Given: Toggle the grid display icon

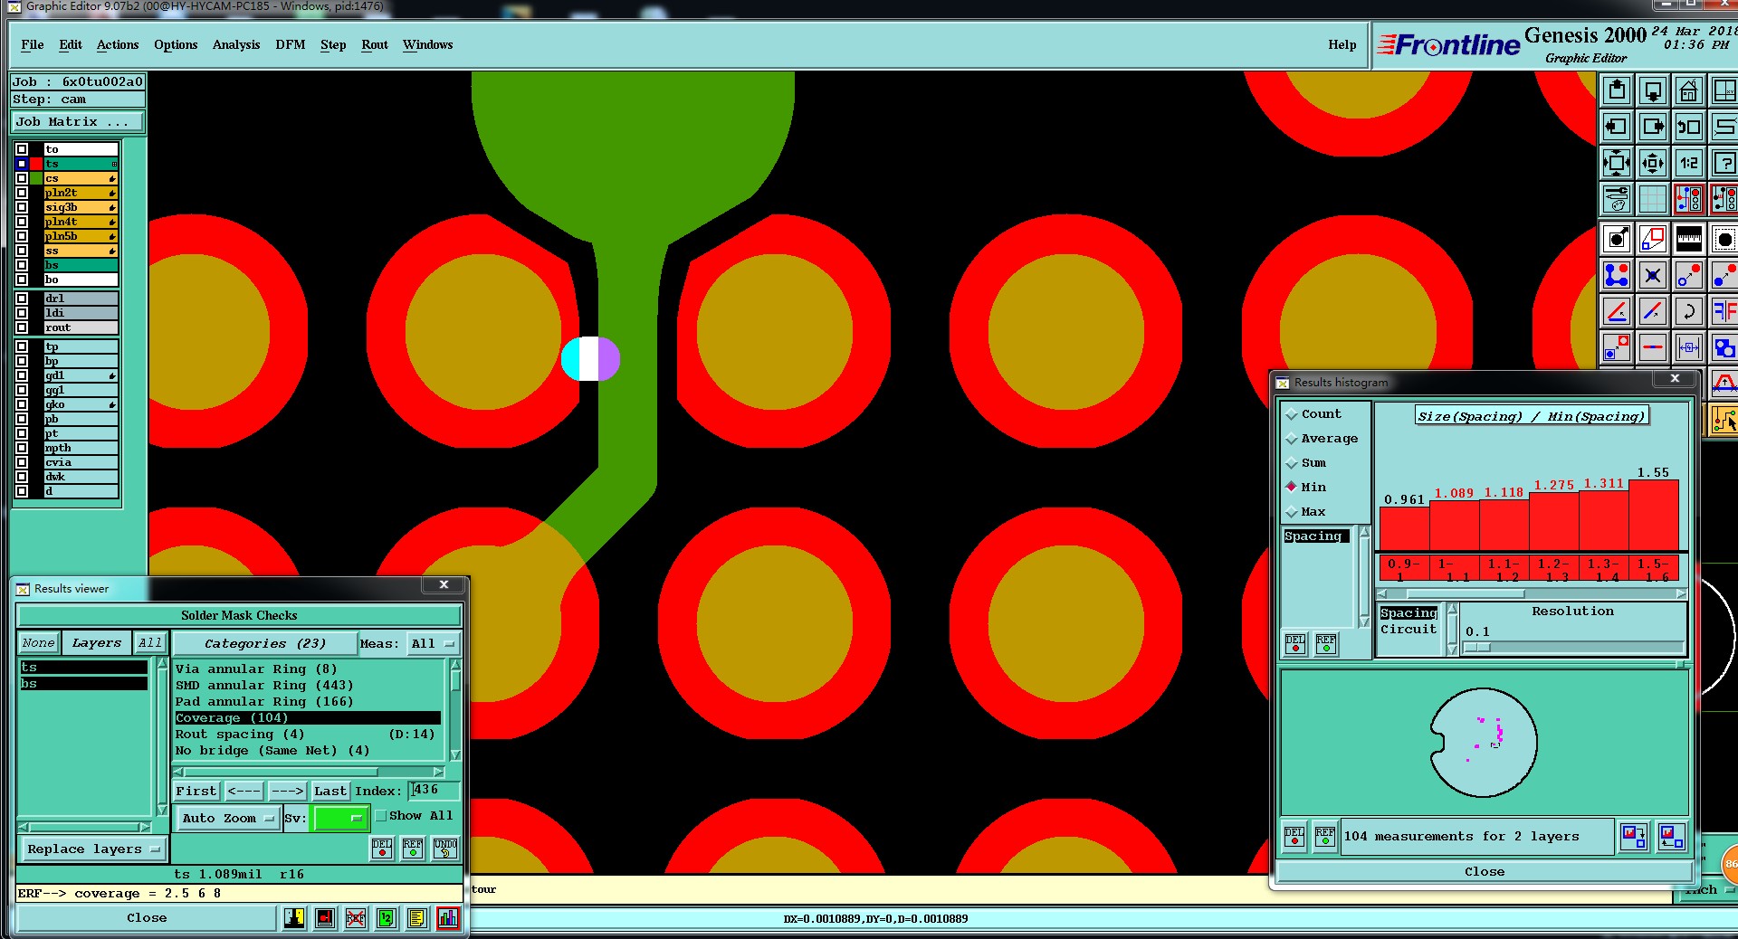Looking at the screenshot, I should point(1653,199).
